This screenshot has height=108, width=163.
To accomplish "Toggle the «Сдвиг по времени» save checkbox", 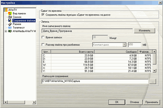I will (x=43, y=15).
